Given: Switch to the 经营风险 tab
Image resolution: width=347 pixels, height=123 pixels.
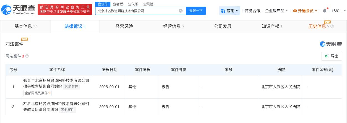Looking at the screenshot, I should (124, 27).
